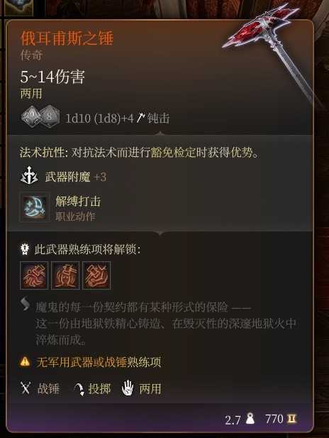Click the 解缚打击 skill icon
This screenshot has height=438, width=329.
pyautogui.click(x=35, y=207)
